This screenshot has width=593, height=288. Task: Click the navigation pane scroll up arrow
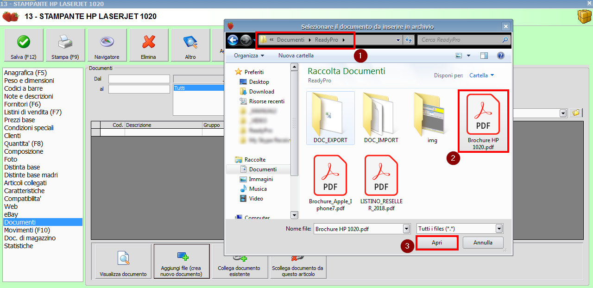click(x=294, y=67)
